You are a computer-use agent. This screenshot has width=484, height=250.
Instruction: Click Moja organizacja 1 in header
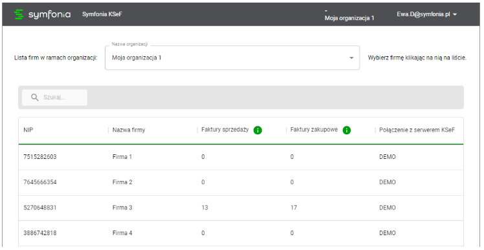point(349,18)
